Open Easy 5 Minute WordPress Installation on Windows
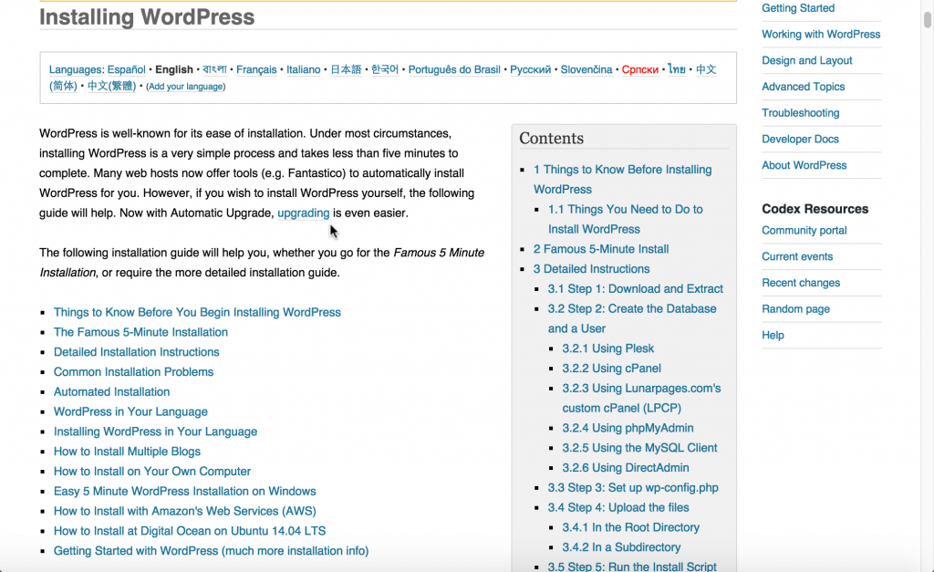Screen dimensions: 934x572 pyautogui.click(x=184, y=491)
